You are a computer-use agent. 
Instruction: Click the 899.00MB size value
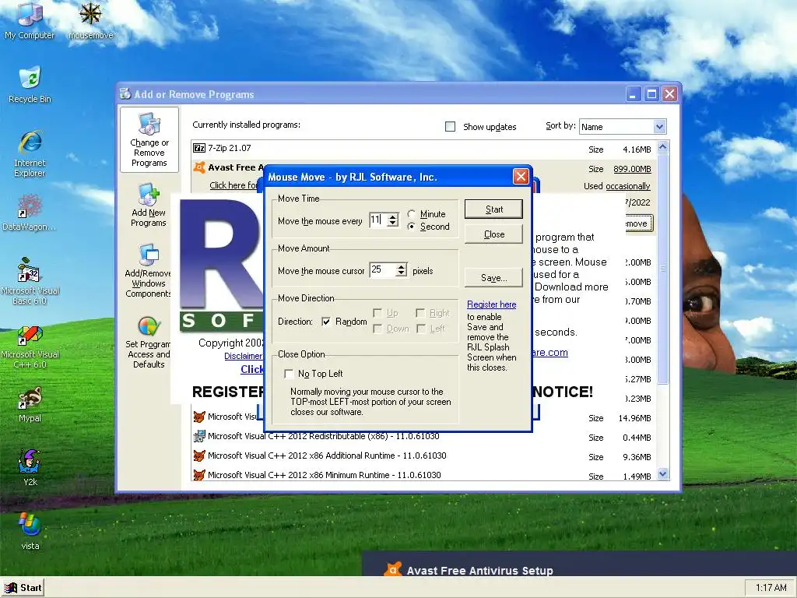[632, 169]
